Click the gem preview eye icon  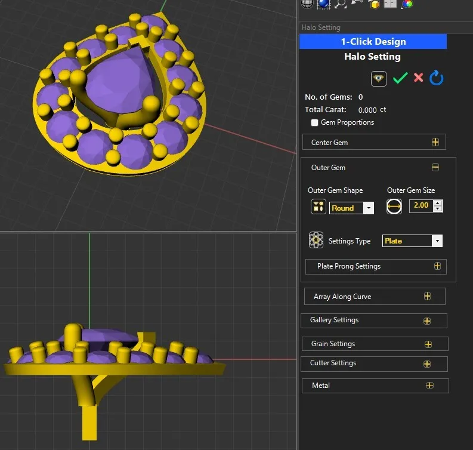pyautogui.click(x=379, y=78)
